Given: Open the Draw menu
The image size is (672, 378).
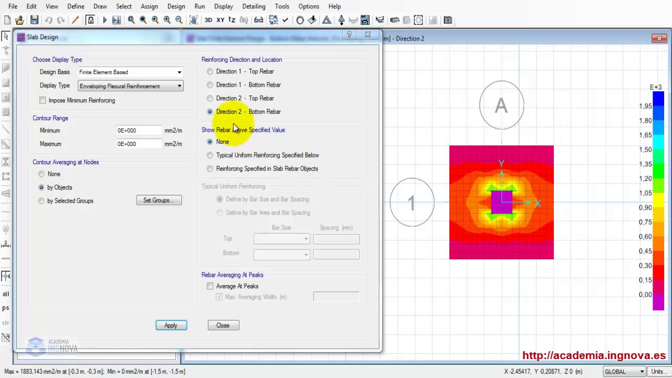Looking at the screenshot, I should click(x=100, y=6).
